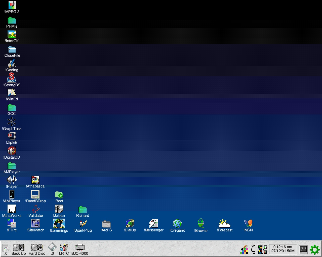Image resolution: width=322 pixels, height=257 pixels.
Task: Launch the !DialUp connection icon
Action: coord(130,223)
